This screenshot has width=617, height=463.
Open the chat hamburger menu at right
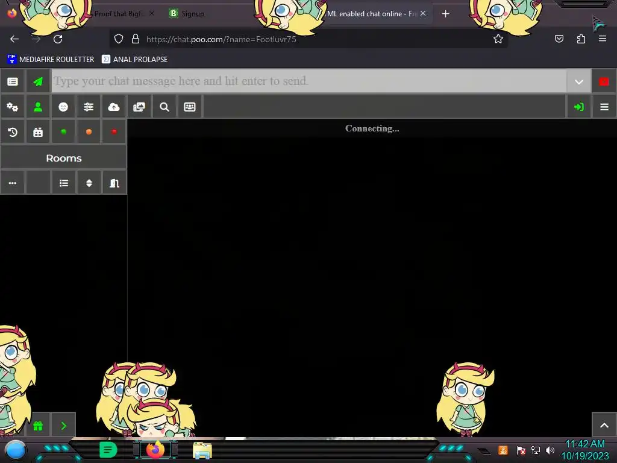pos(604,107)
